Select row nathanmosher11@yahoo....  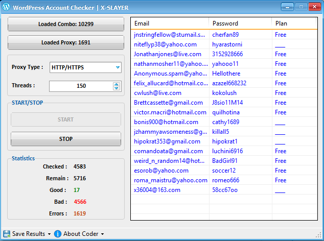224,64
